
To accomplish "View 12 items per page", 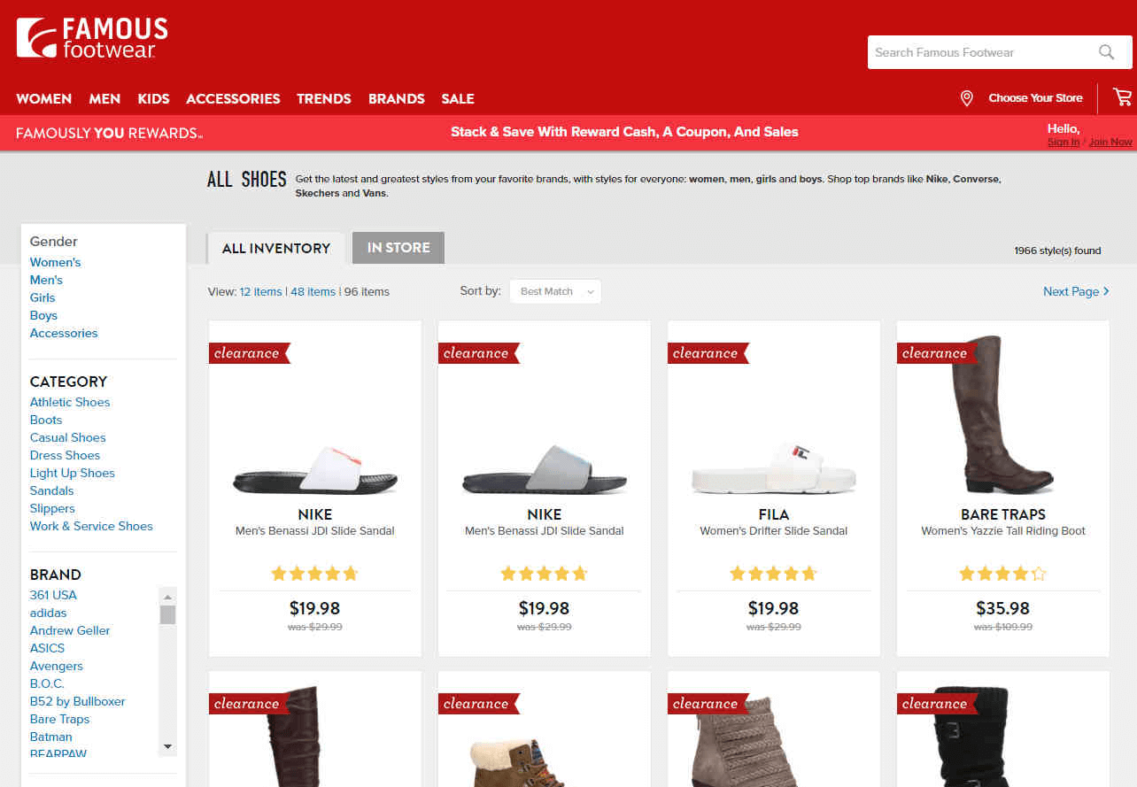I will click(260, 291).
